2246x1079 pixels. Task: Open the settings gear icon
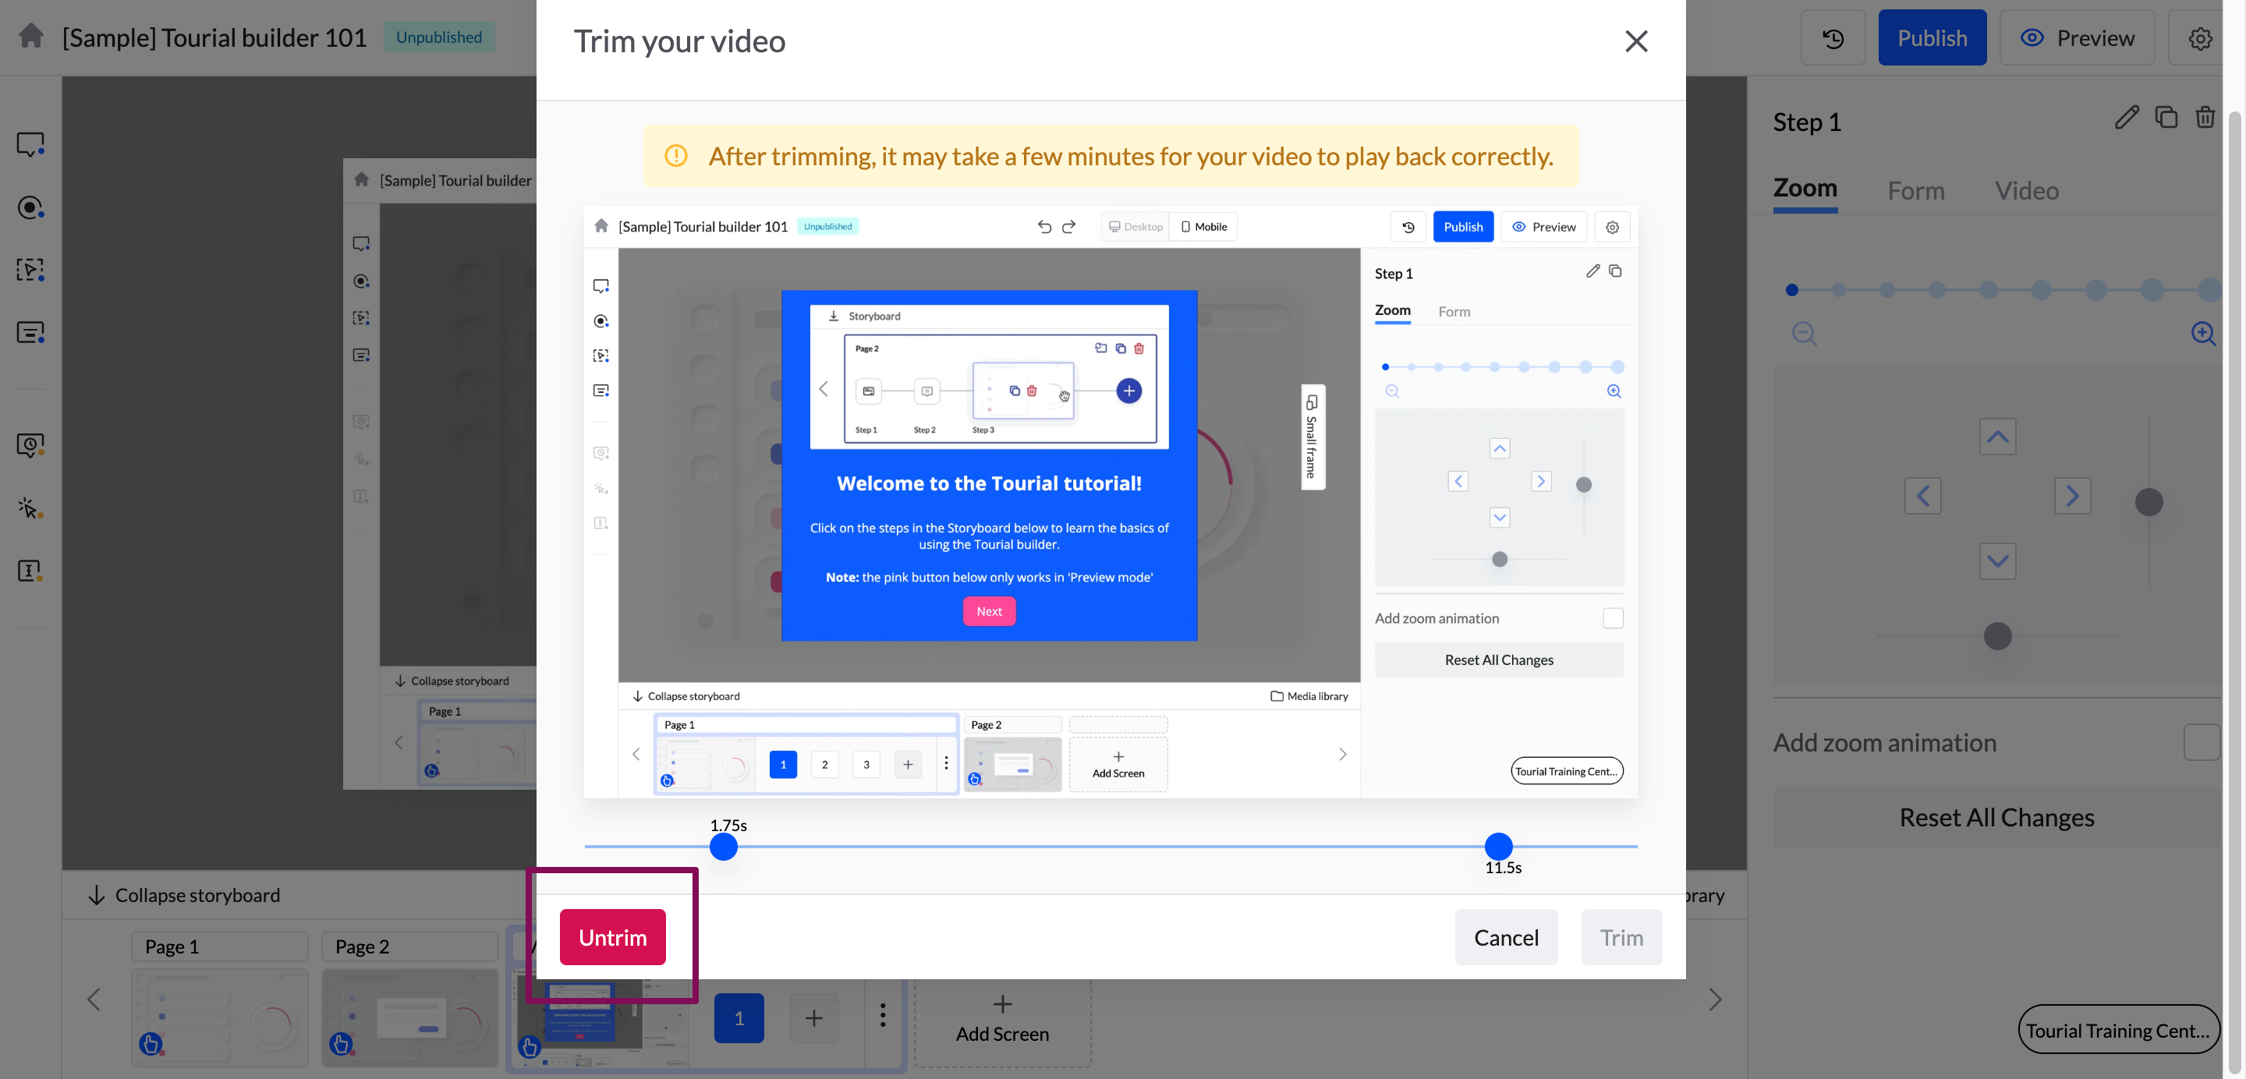pos(2199,38)
